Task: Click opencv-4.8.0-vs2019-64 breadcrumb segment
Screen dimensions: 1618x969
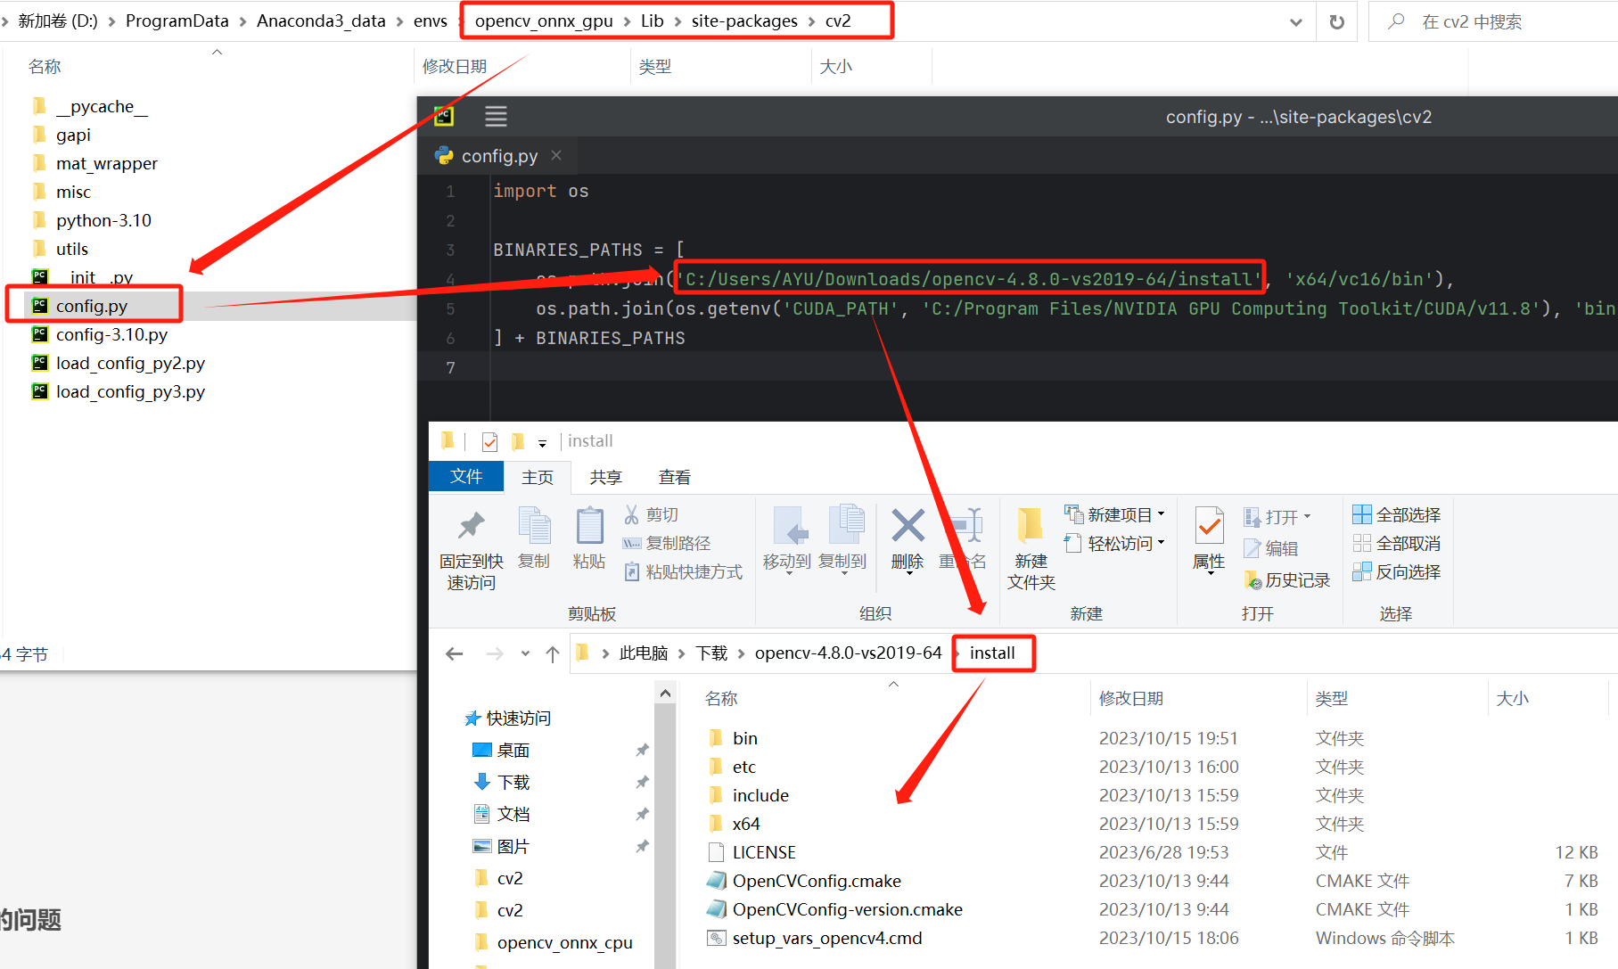Action: pyautogui.click(x=848, y=653)
